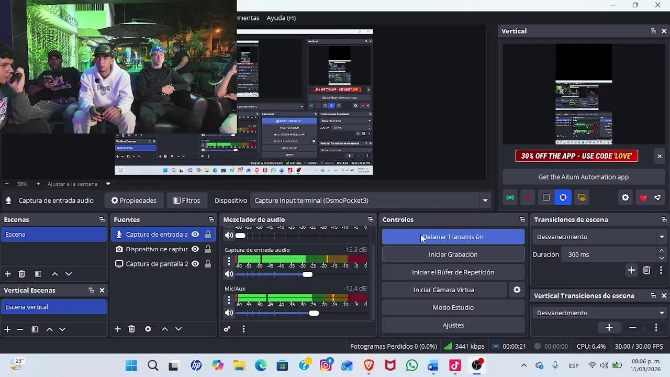The width and height of the screenshot is (670, 377).
Task: Click green stream icon in Vertical panel
Action: click(510, 197)
